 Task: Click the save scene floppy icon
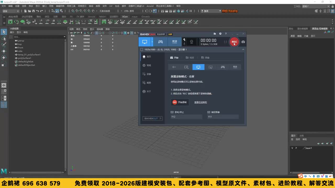click(x=33, y=11)
